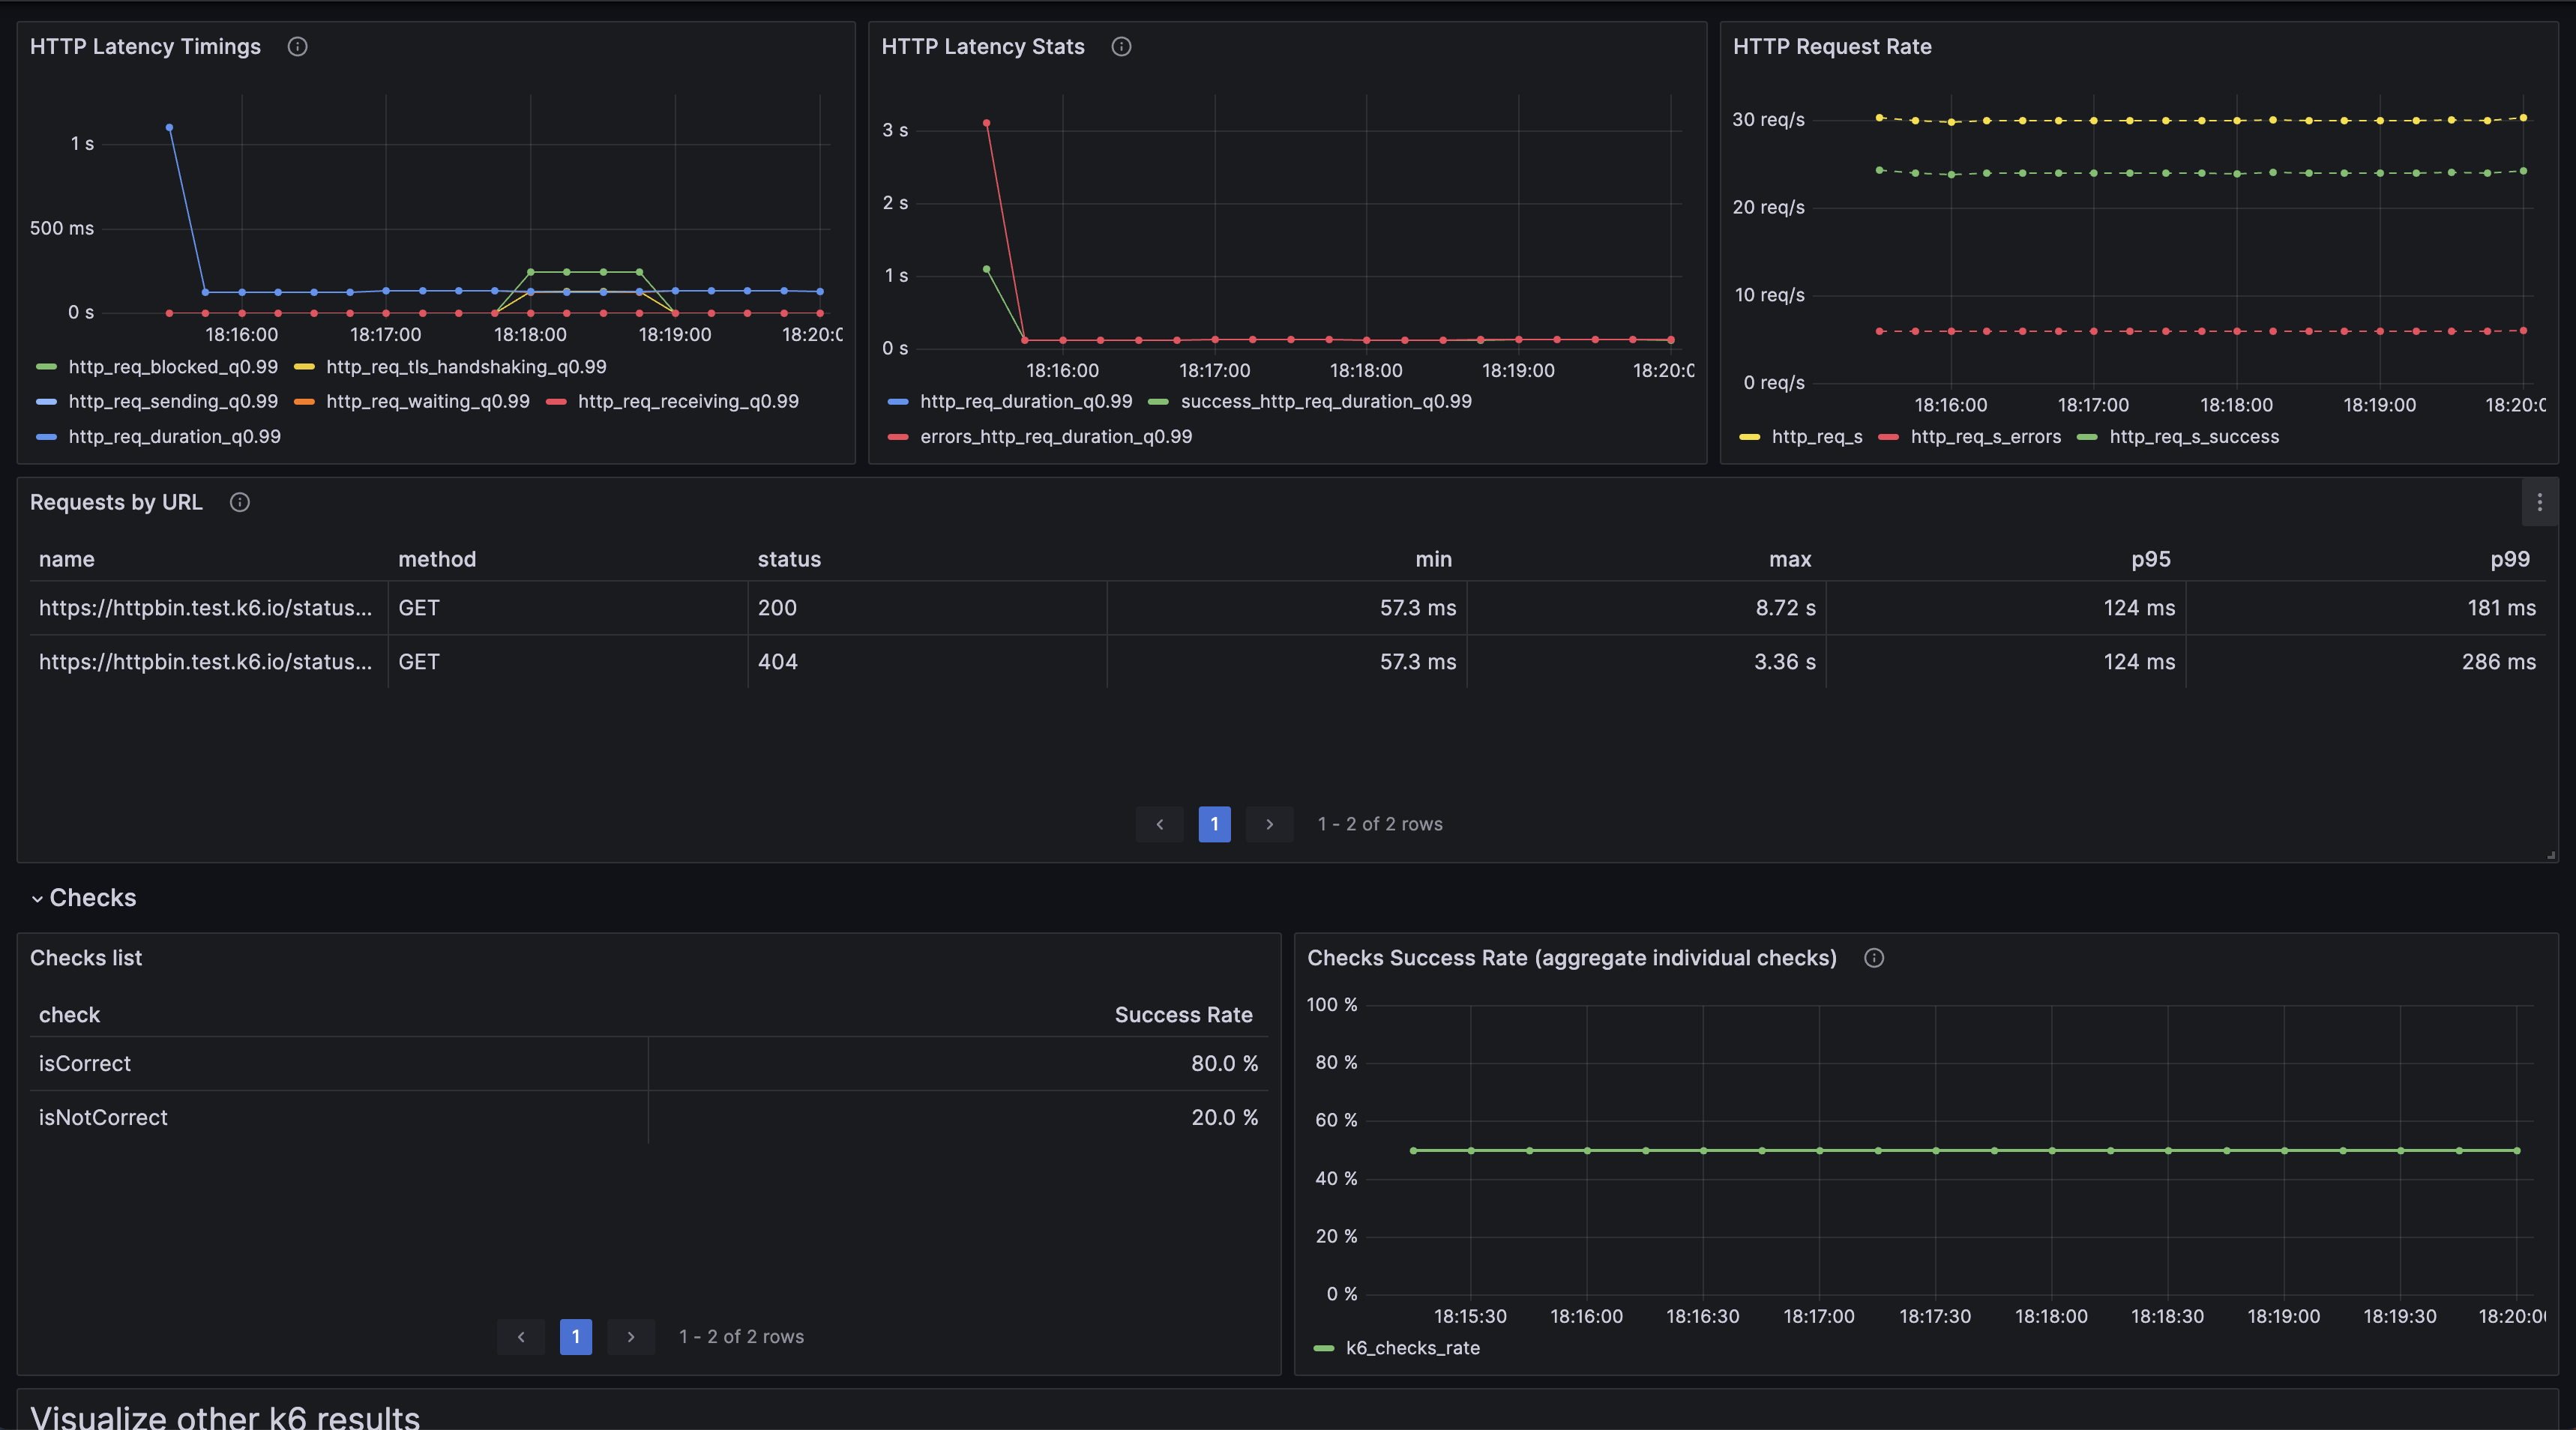Click info icon beside HTTP Latency Timings
2576x1430 pixels.
[297, 47]
